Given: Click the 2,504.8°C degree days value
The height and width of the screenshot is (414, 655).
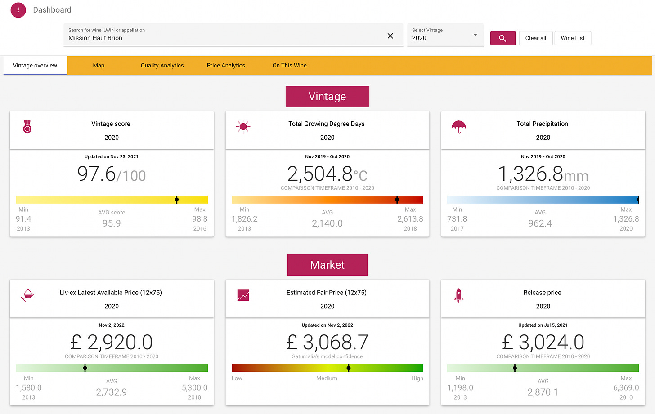Looking at the screenshot, I should 327,174.
